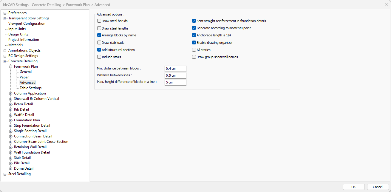The height and width of the screenshot is (192, 391).
Task: Click Max. height difference of blocks field
Action: [175, 82]
